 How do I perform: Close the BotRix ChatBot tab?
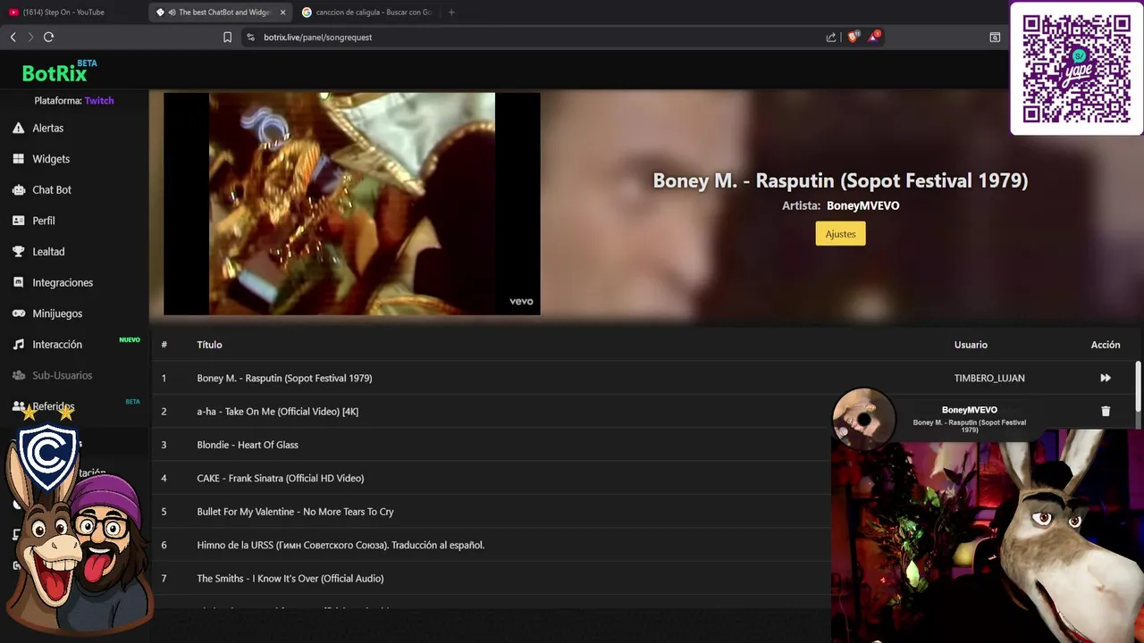tap(283, 13)
